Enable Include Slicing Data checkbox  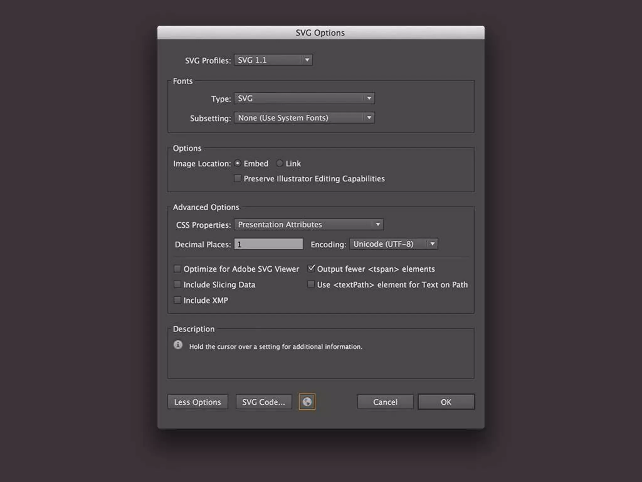click(177, 284)
